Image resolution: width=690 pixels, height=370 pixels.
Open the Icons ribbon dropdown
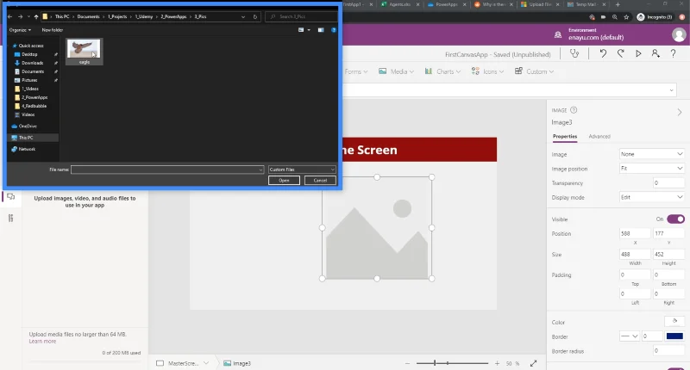(486, 71)
